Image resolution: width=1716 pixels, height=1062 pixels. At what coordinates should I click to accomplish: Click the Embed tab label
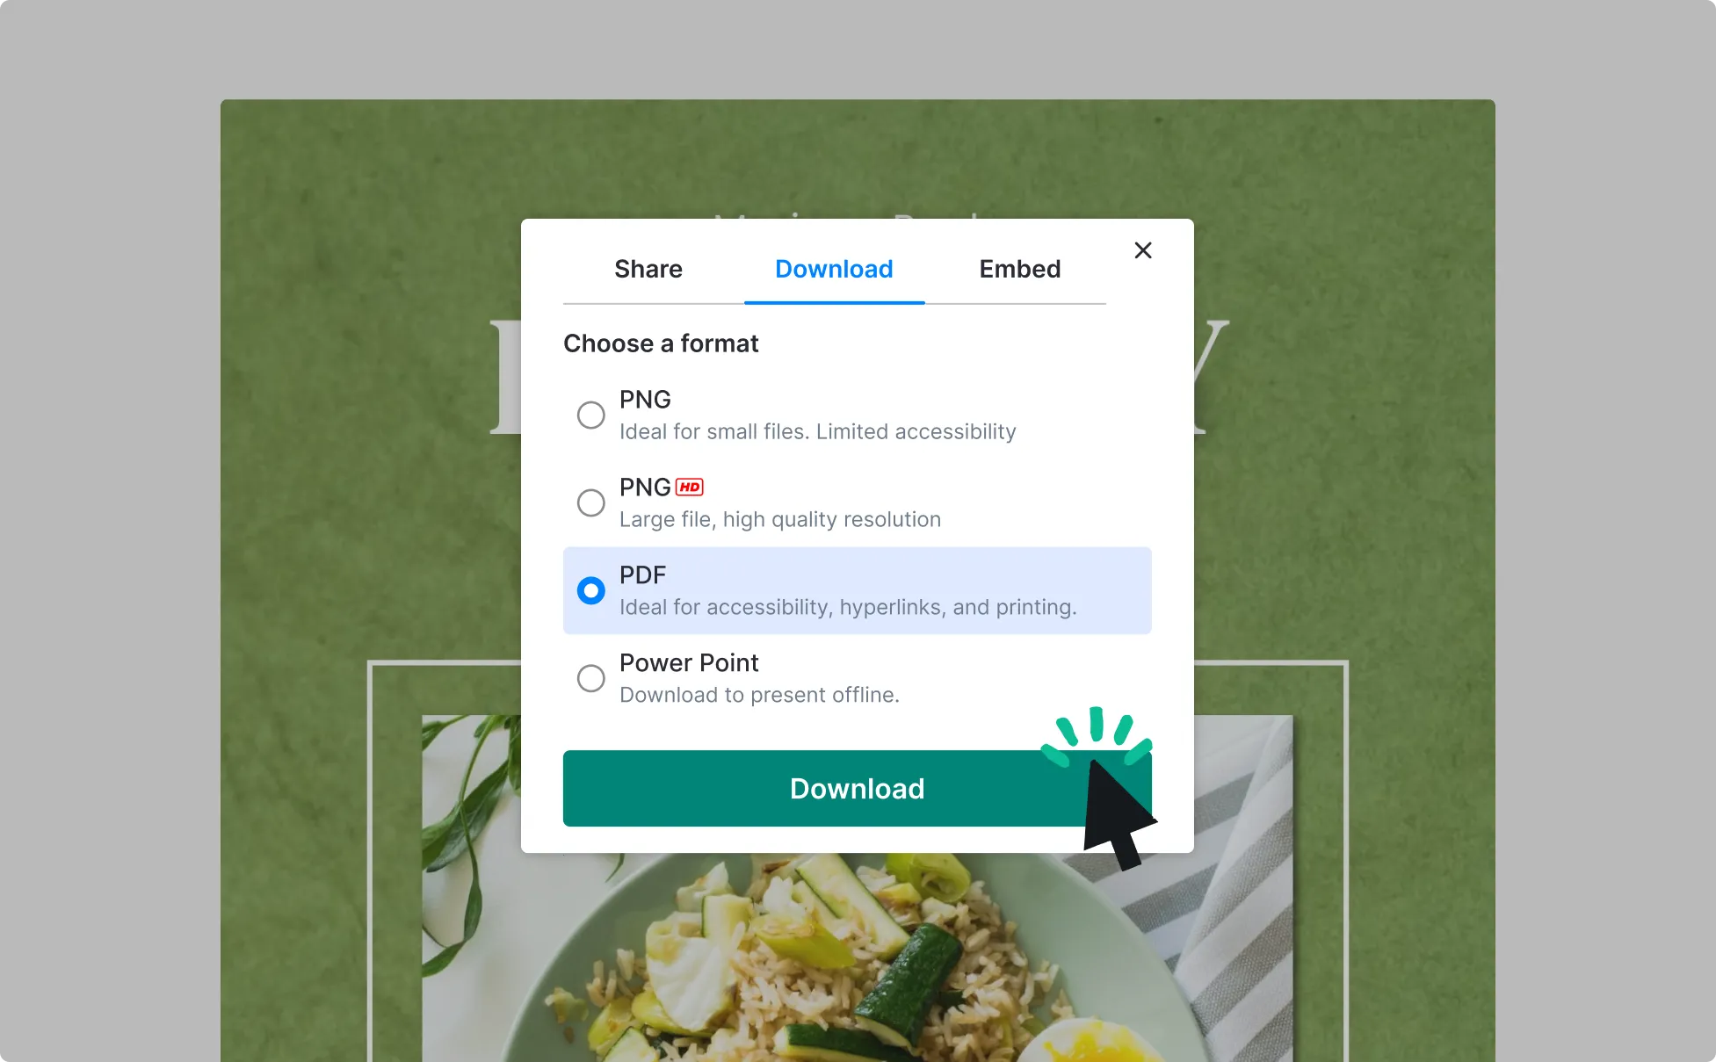click(x=1018, y=268)
